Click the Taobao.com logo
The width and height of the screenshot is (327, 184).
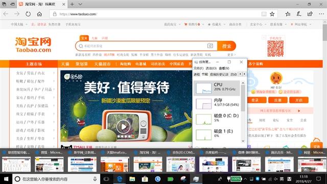point(33,44)
